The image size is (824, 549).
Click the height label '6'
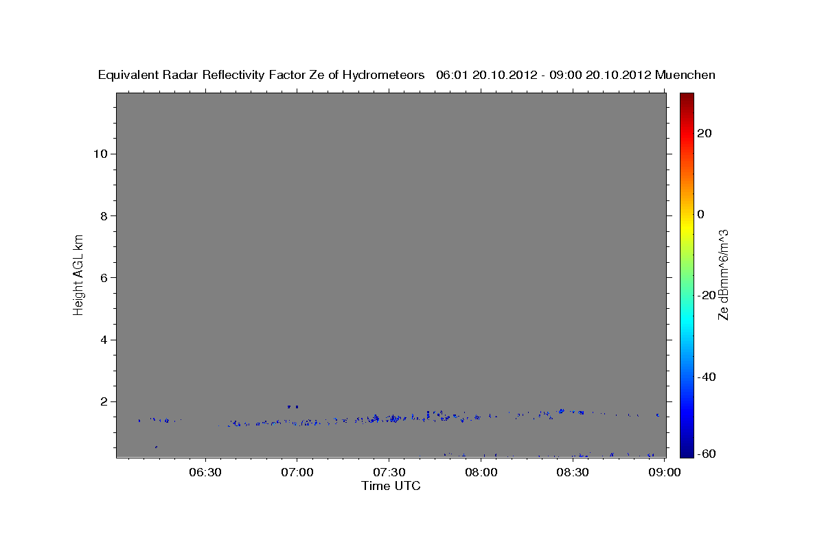[102, 277]
